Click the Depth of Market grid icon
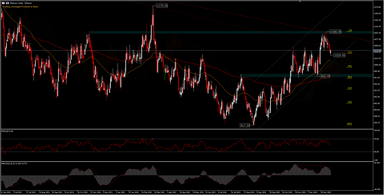Screen dimensions: 384x195 tap(3, 3)
